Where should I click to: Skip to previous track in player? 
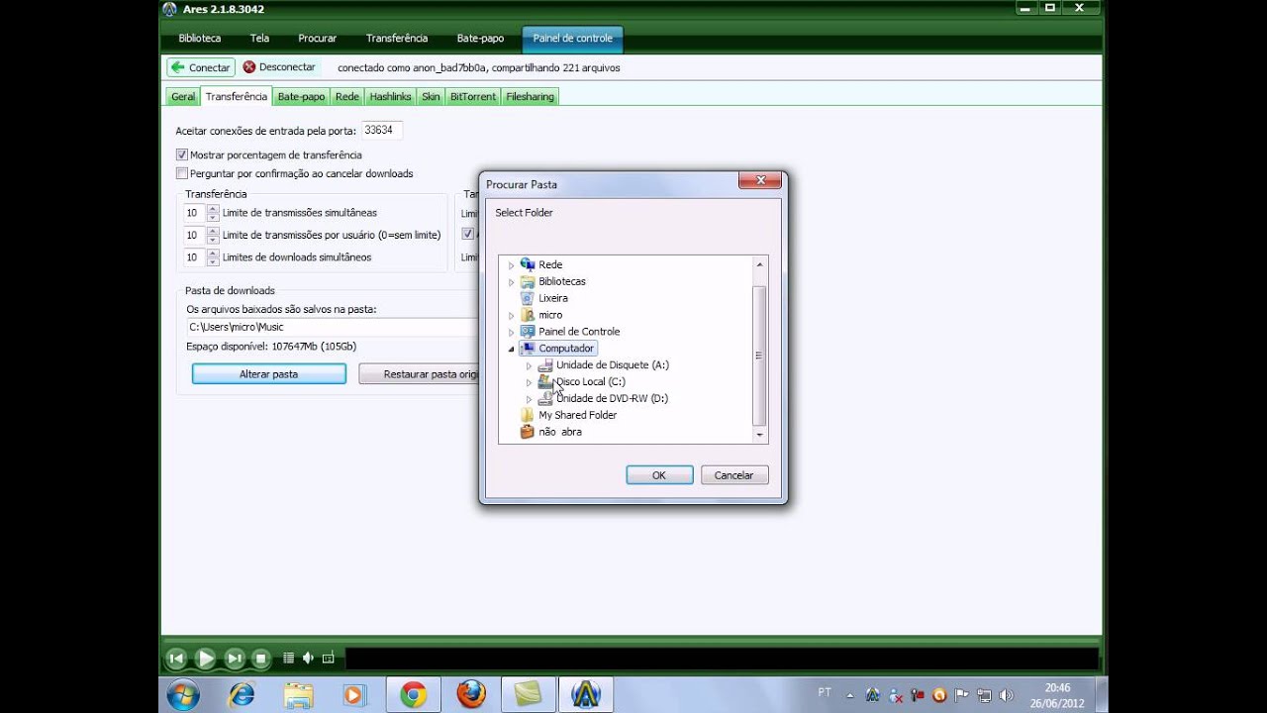tap(176, 658)
